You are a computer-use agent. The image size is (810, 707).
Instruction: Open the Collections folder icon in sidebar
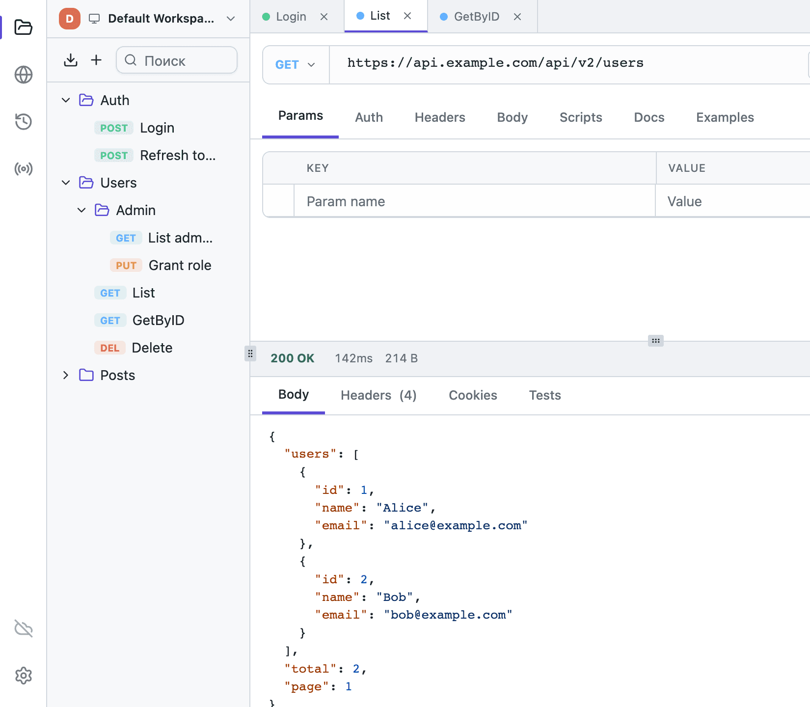[x=23, y=27]
